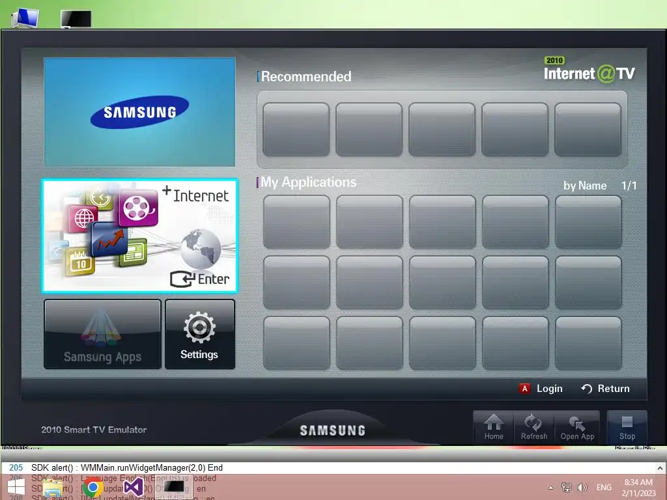Click the Refresh emulator button

[x=534, y=427]
